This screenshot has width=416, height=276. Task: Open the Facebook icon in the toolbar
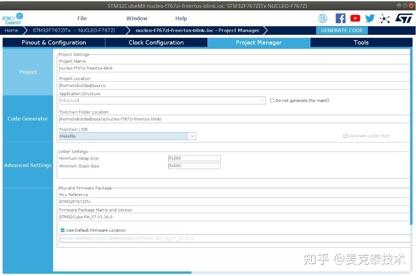click(340, 18)
